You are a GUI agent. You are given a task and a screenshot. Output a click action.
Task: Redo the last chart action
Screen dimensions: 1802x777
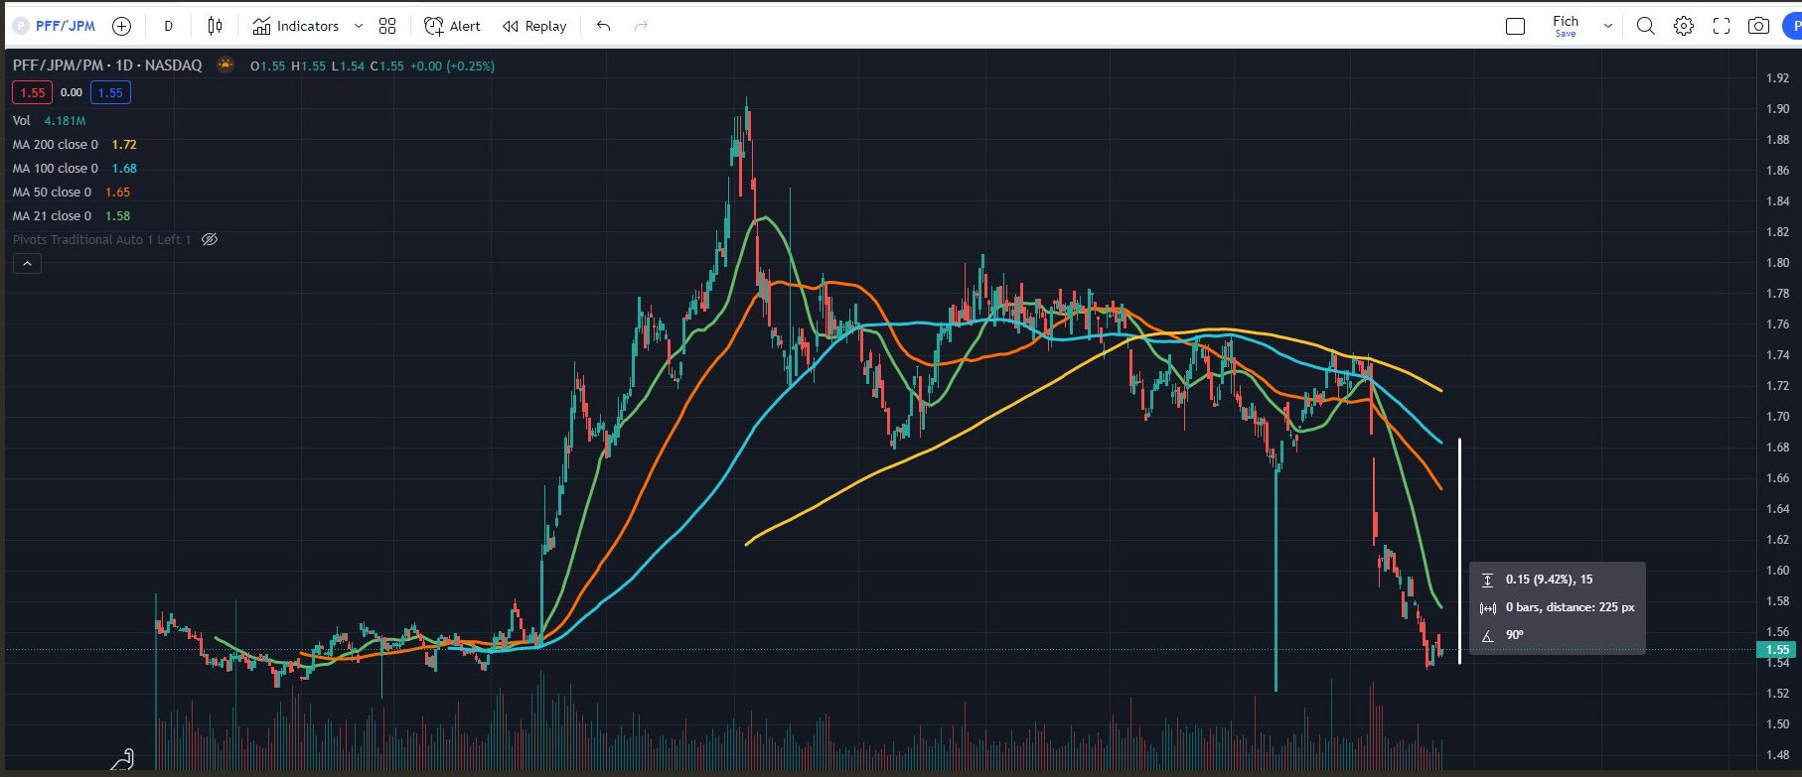click(x=641, y=26)
